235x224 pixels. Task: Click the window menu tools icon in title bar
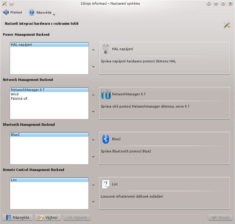4,3
